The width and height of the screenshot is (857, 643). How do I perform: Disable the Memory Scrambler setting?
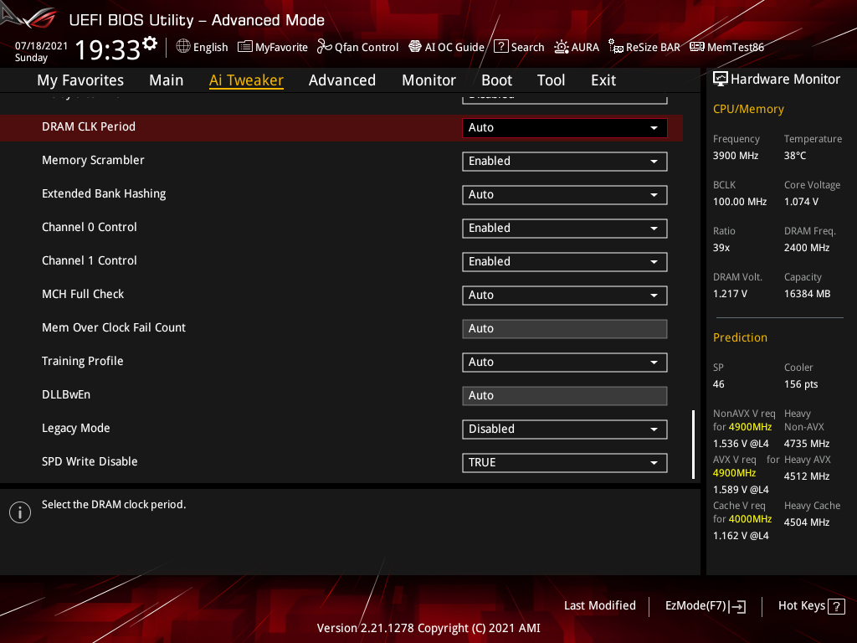[564, 161]
